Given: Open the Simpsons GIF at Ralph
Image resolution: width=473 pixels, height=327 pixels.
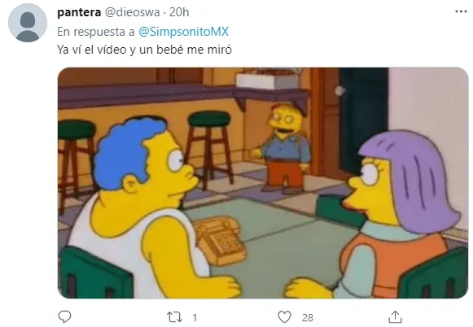Looking at the screenshot, I should [282, 148].
